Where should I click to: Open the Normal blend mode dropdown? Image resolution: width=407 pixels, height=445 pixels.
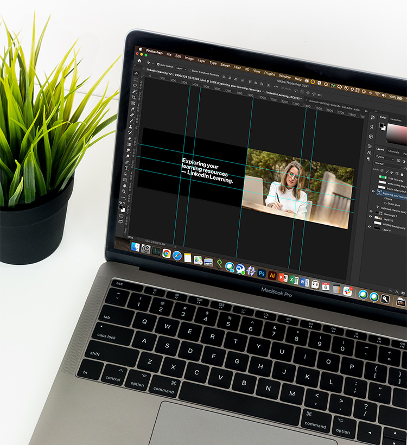[389, 166]
